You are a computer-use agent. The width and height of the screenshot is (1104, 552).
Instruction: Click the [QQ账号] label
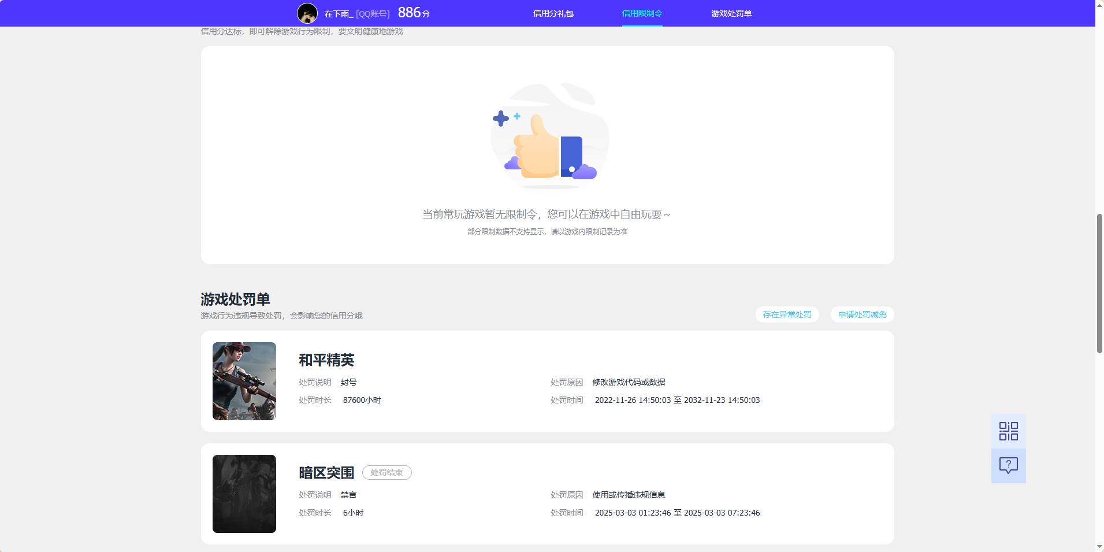[373, 13]
